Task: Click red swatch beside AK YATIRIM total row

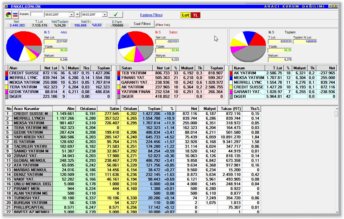Action: pyautogui.click(x=231, y=73)
